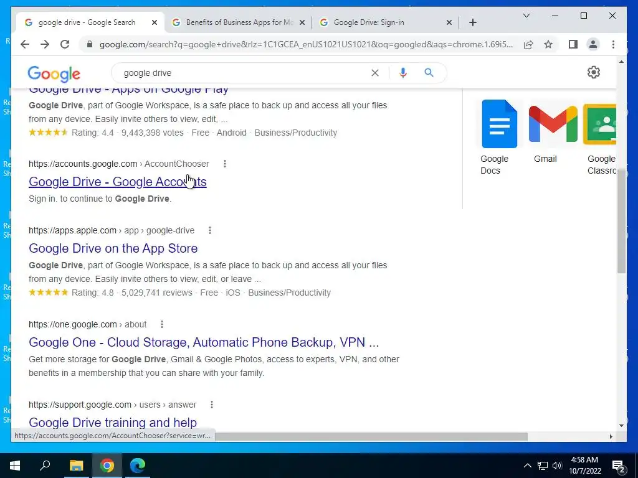Screen dimensions: 638x478
Task: Open more options for apps.apple.com result
Action: click(x=209, y=230)
